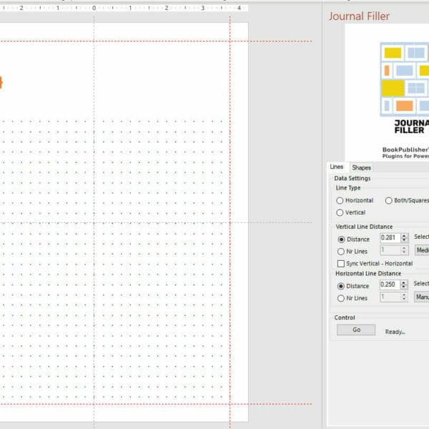
Task: Select the Both/Squares line type
Action: tap(389, 201)
